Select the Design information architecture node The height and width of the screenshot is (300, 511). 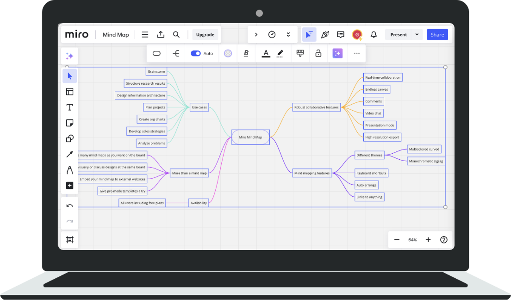[x=141, y=95]
